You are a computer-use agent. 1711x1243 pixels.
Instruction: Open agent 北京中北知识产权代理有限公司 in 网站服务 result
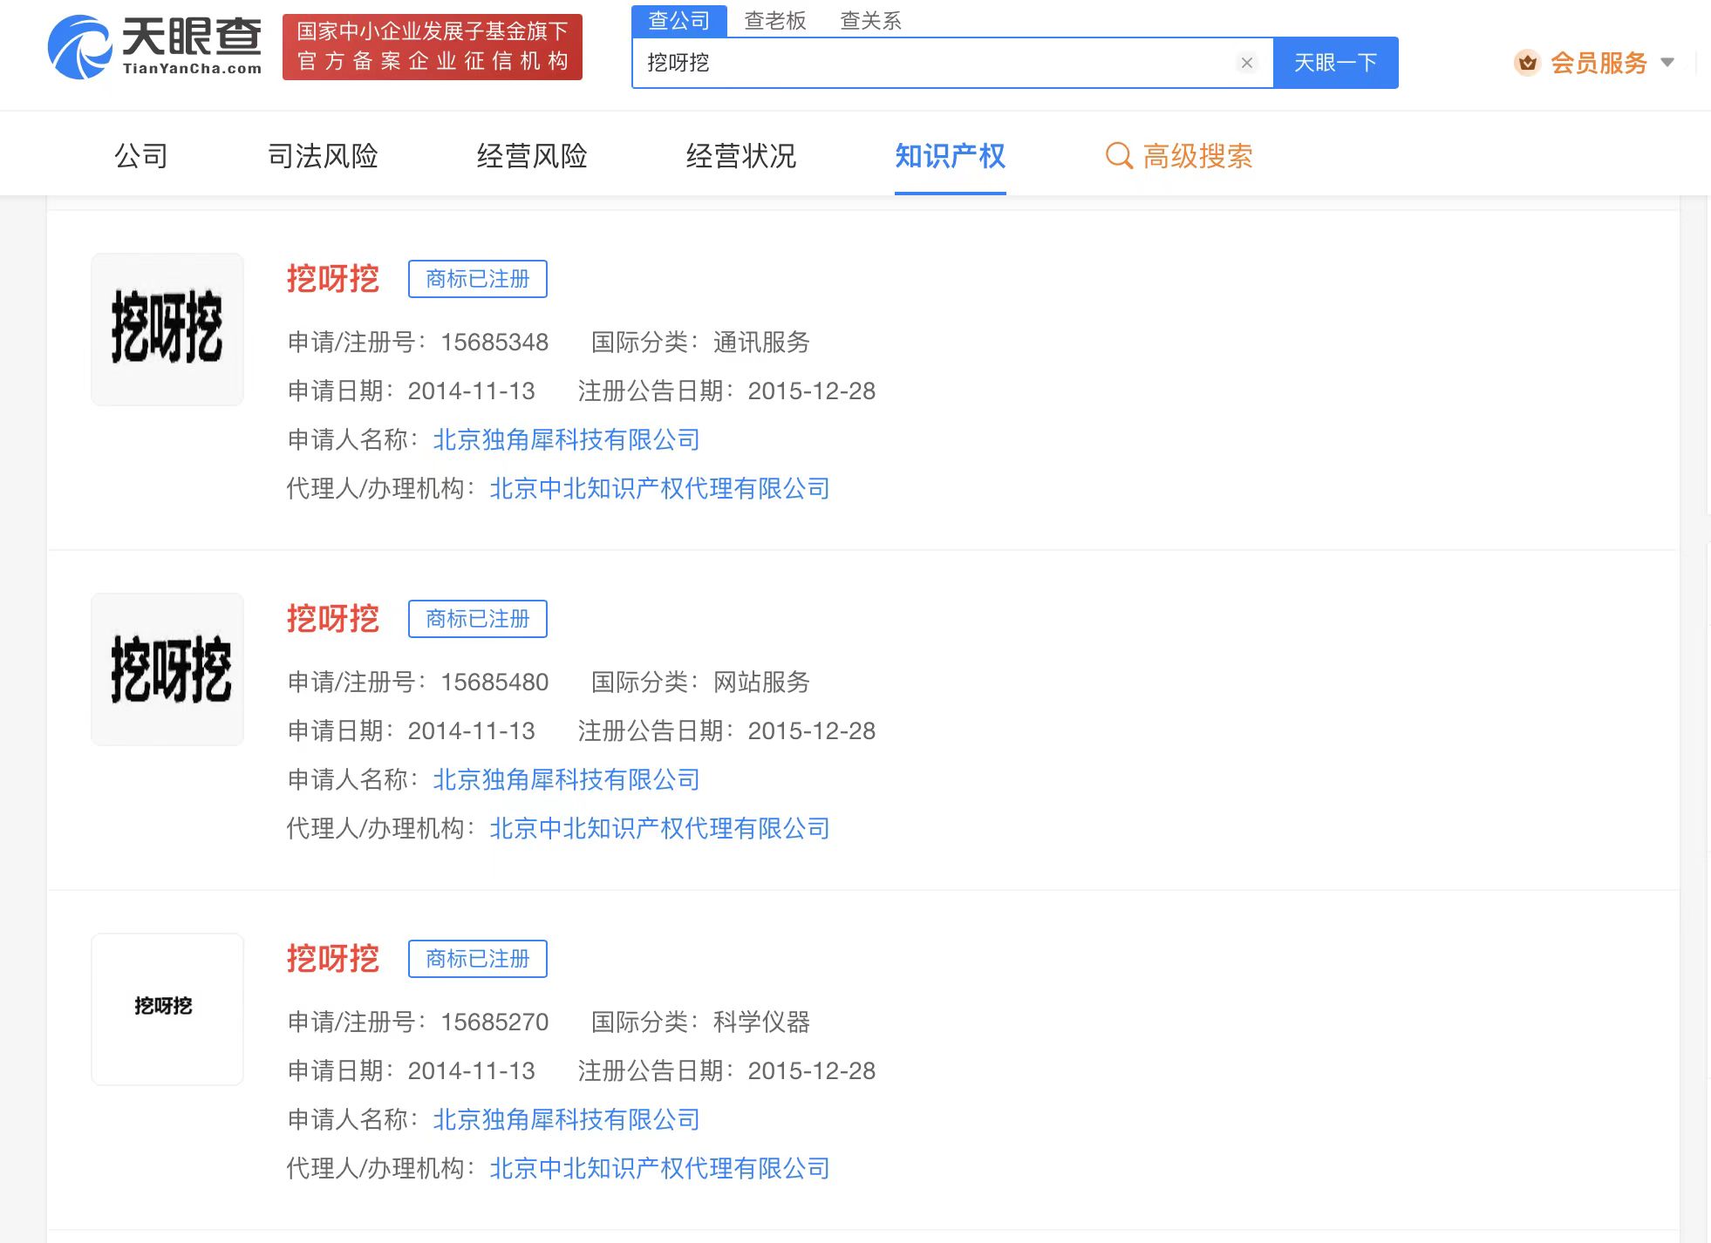(659, 828)
